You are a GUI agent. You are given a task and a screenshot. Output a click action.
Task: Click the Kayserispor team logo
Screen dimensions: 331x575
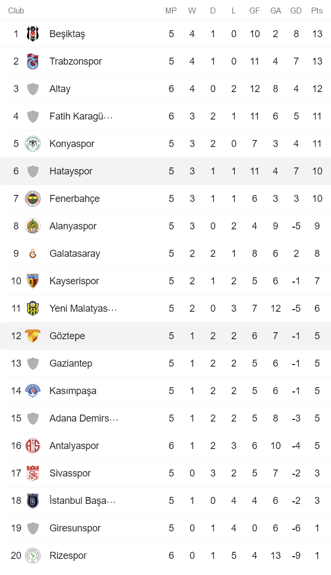point(33,281)
